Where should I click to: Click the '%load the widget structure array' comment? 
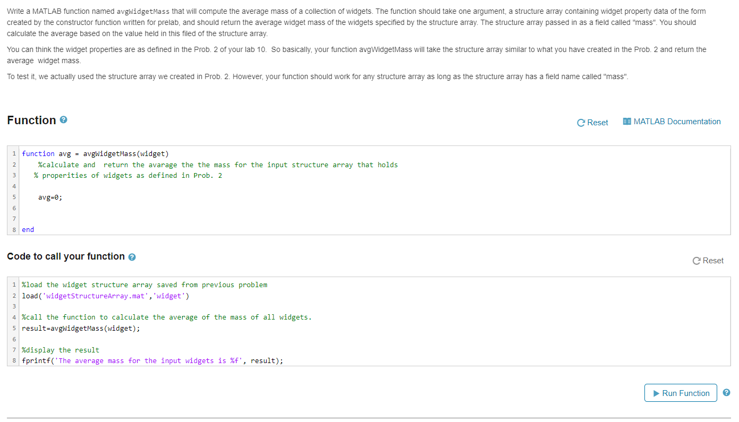145,285
